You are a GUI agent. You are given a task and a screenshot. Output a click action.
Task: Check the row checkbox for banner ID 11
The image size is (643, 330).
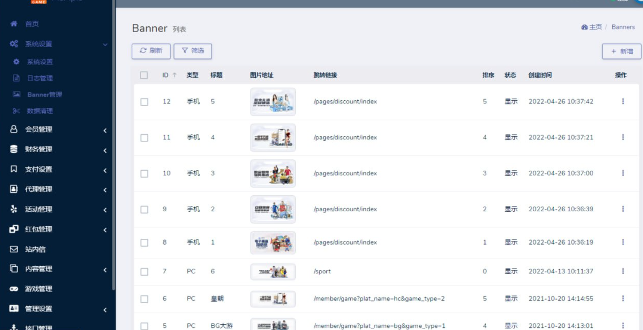(x=144, y=138)
